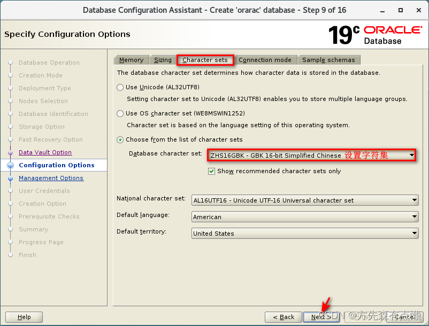Open the Data Vault Option step link

[45, 152]
